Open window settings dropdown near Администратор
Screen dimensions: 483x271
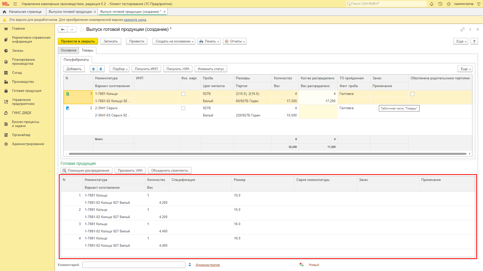tap(479, 4)
